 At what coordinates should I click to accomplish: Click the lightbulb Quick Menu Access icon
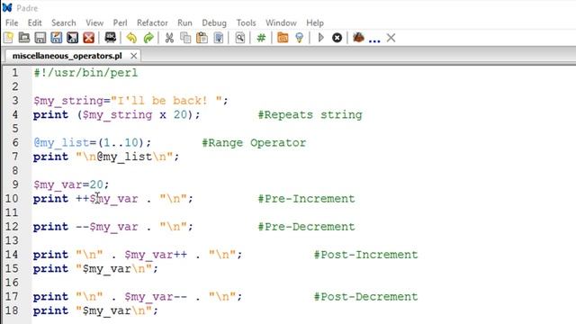(x=300, y=38)
